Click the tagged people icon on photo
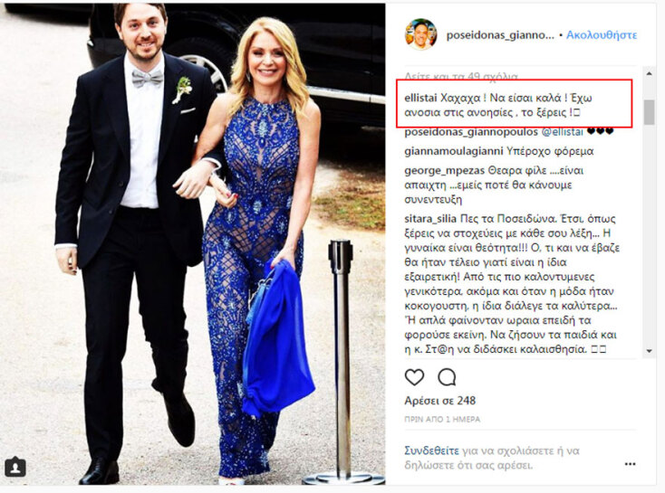The height and width of the screenshot is (493, 665). click(x=15, y=467)
